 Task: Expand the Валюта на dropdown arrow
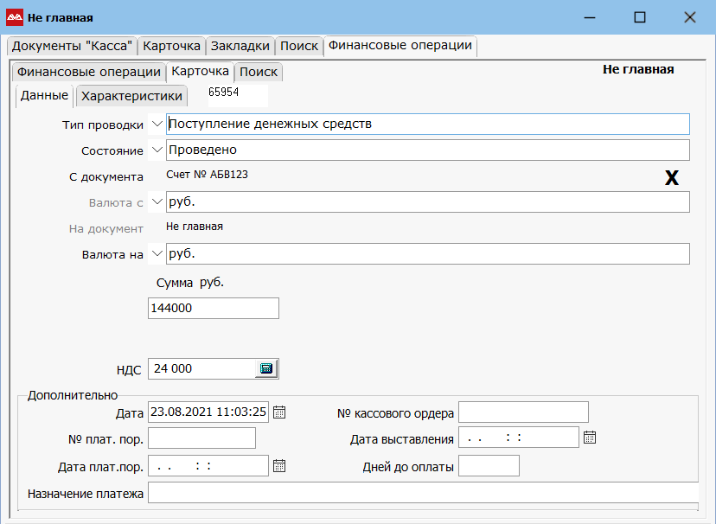coord(157,253)
